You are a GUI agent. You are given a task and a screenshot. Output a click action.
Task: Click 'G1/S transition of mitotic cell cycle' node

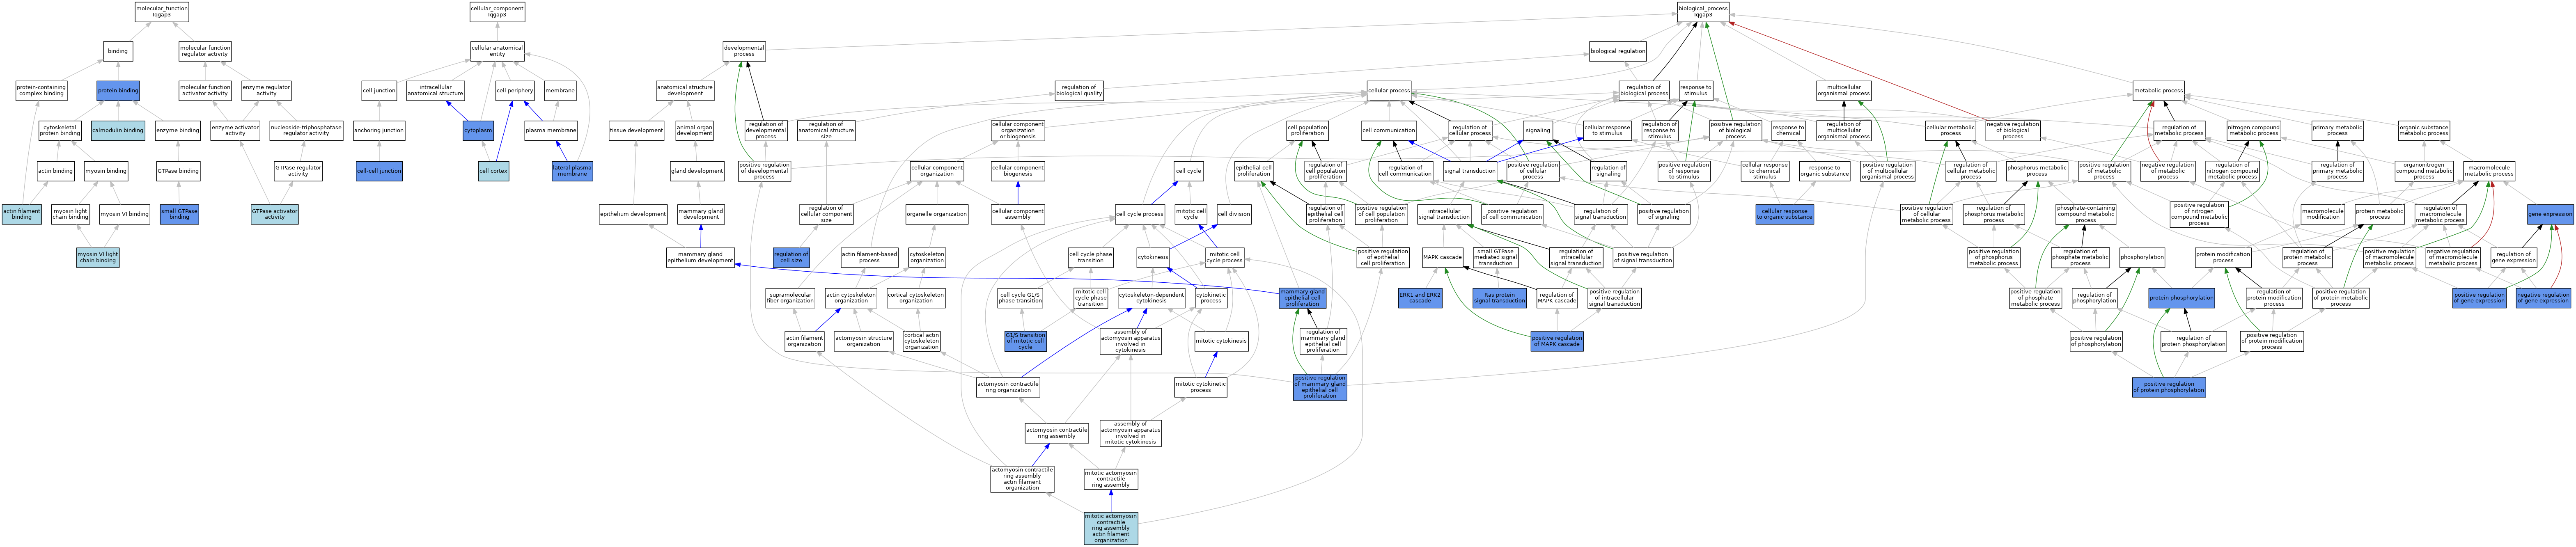pos(1025,341)
